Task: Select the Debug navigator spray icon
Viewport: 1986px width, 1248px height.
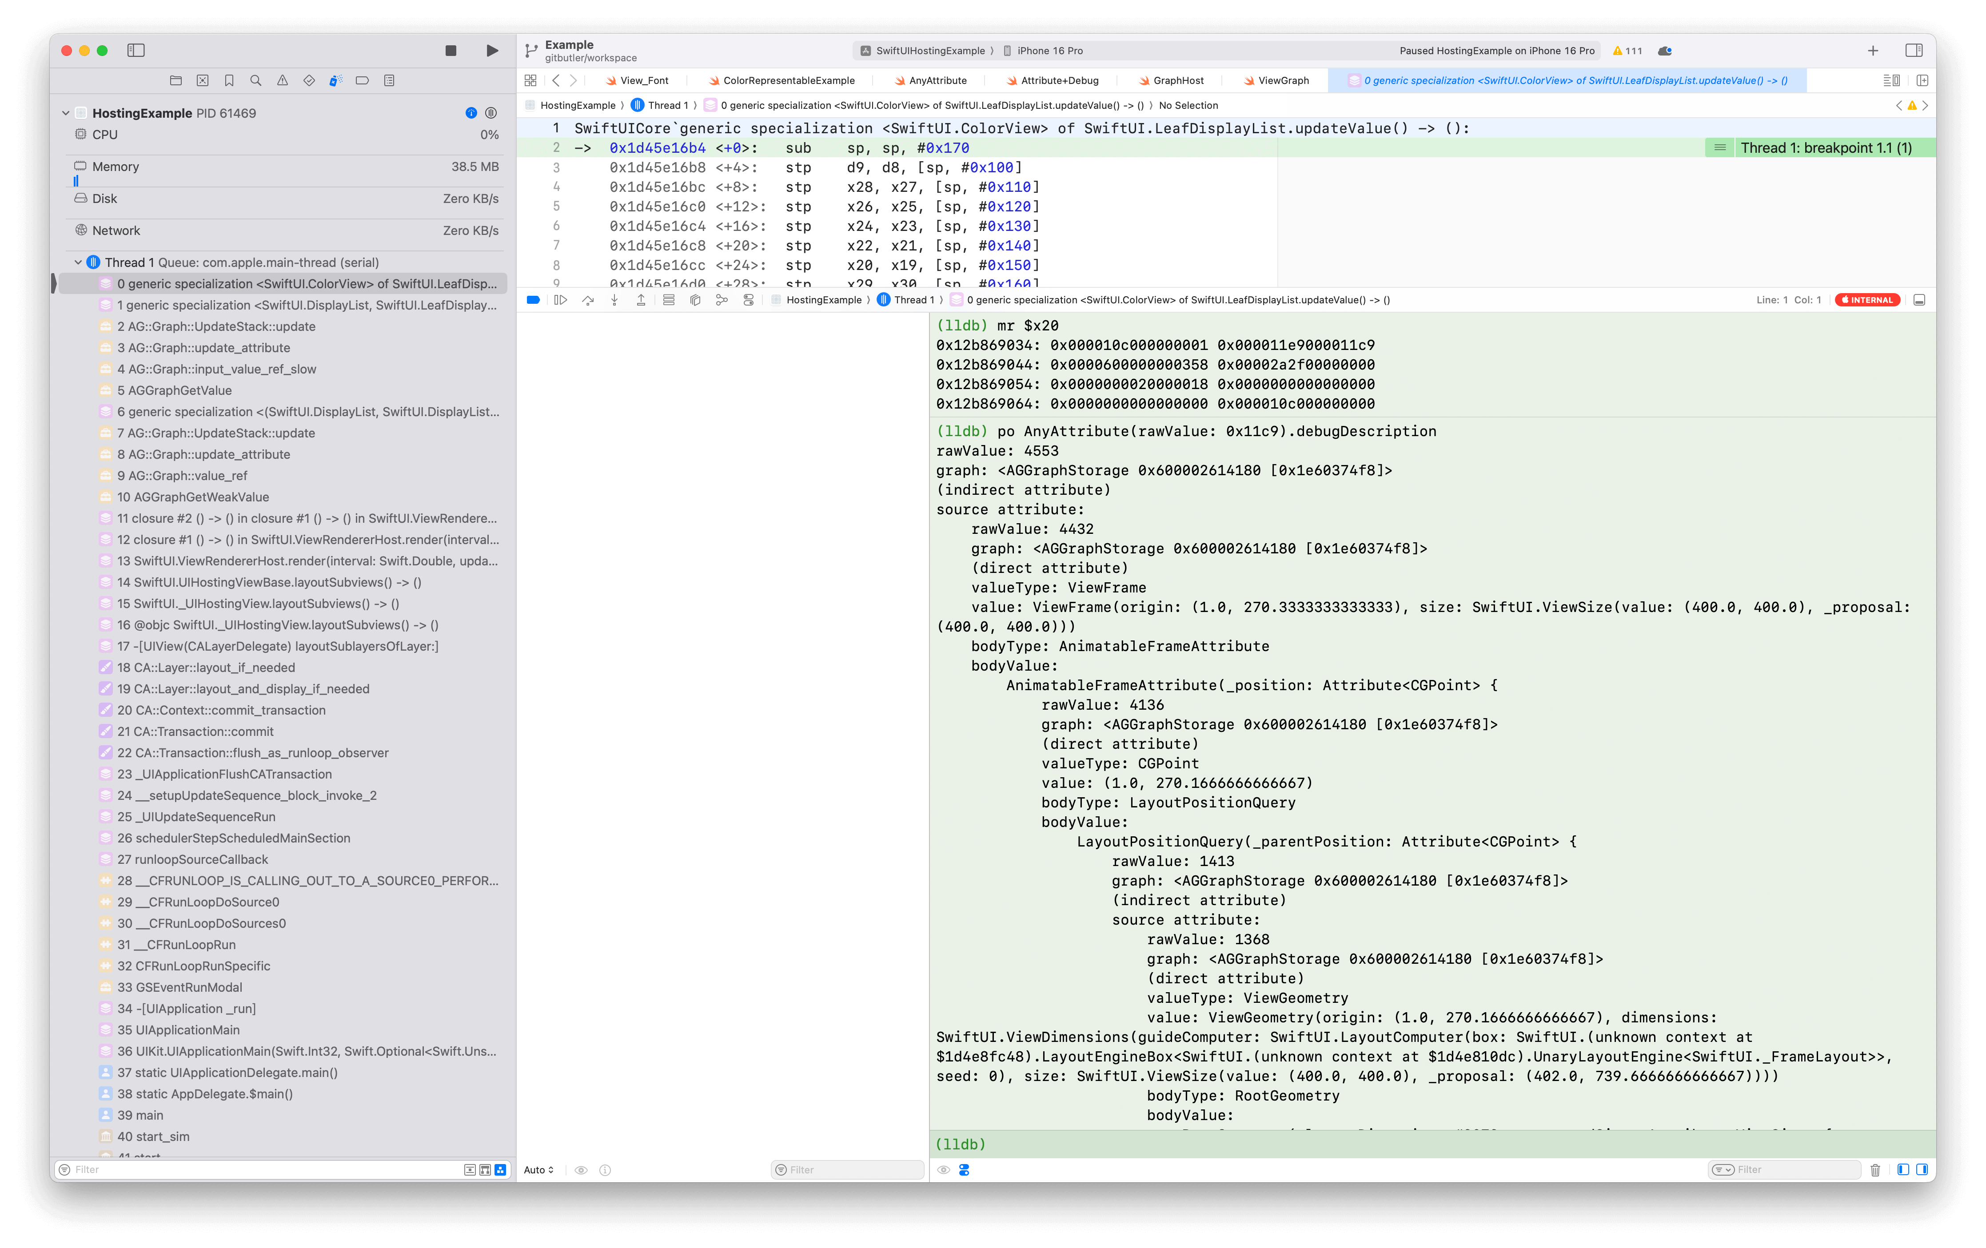Action: coord(336,81)
